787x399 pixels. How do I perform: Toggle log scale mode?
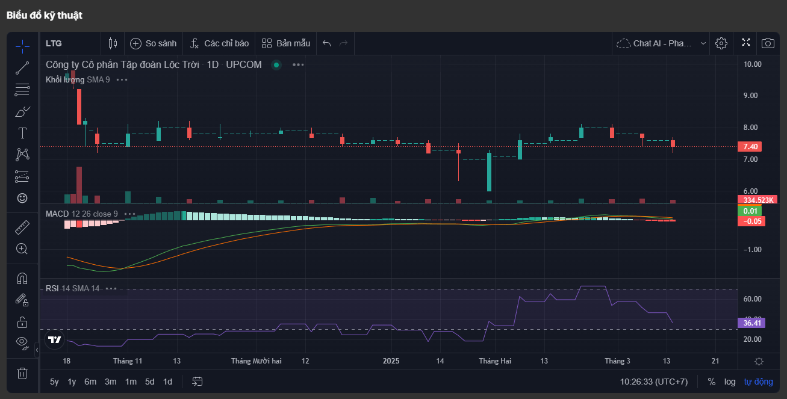pos(730,382)
